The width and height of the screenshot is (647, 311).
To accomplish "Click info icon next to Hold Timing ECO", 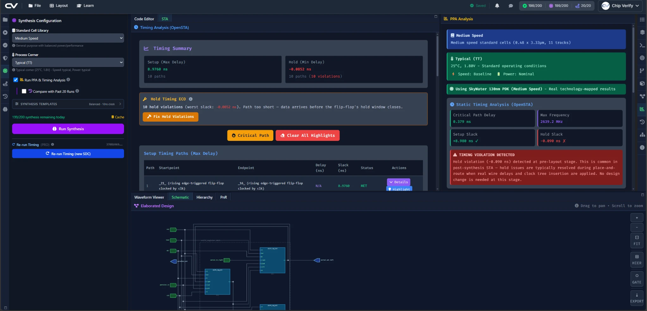I will (191, 99).
